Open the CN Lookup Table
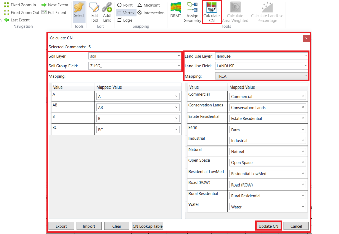339x234 pixels. point(147,226)
